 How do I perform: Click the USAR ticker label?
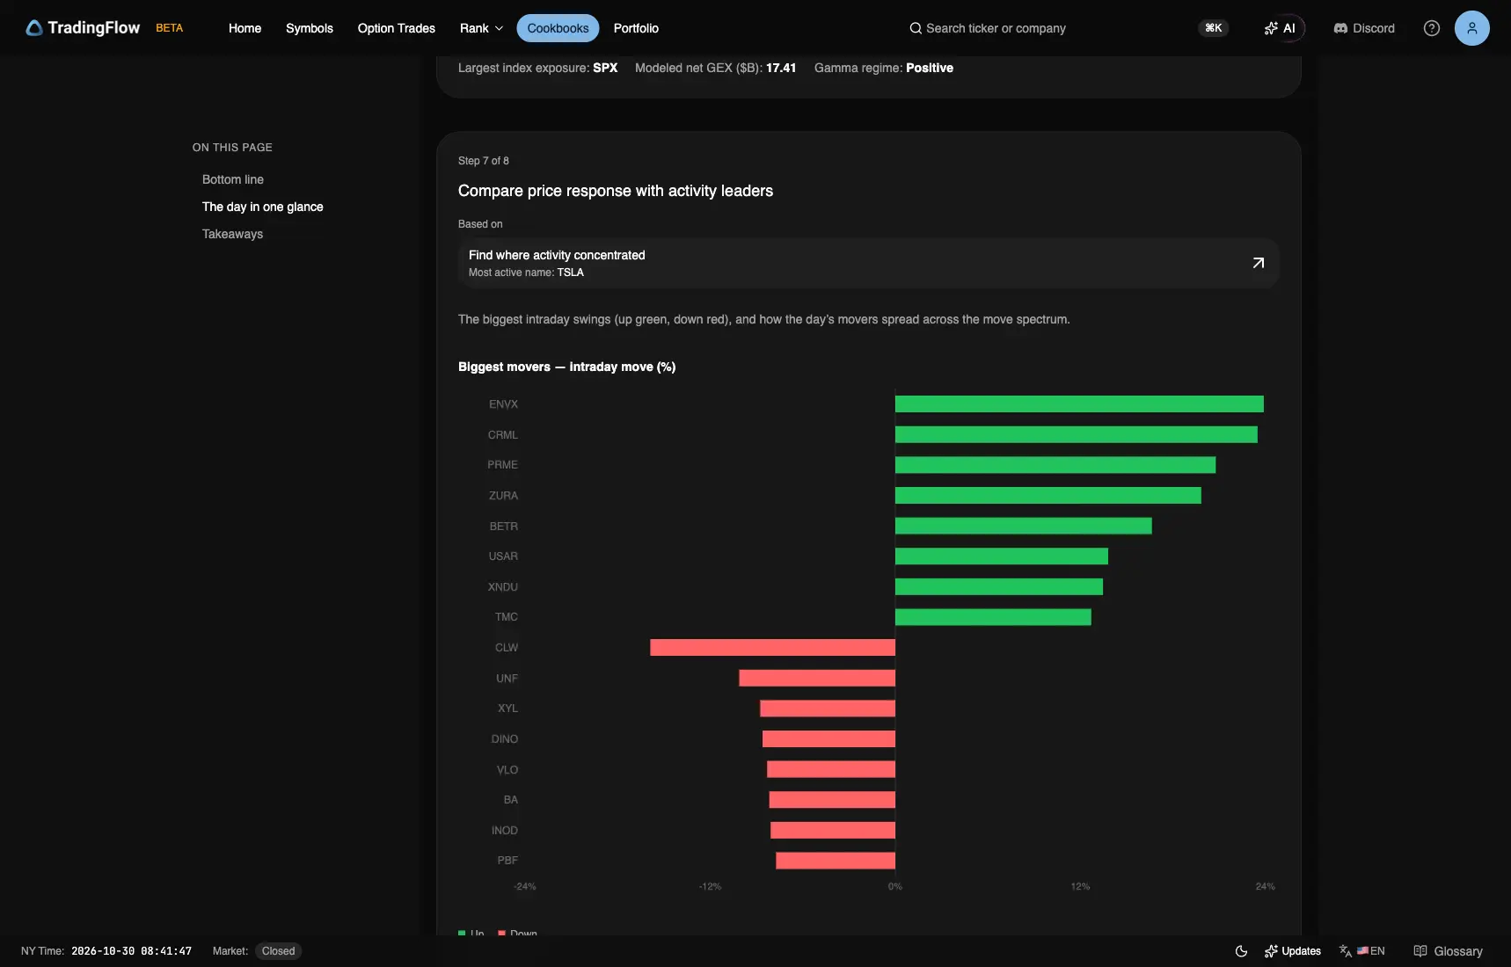[503, 556]
